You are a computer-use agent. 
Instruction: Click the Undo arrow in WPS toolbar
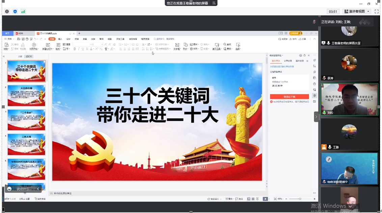35,39
